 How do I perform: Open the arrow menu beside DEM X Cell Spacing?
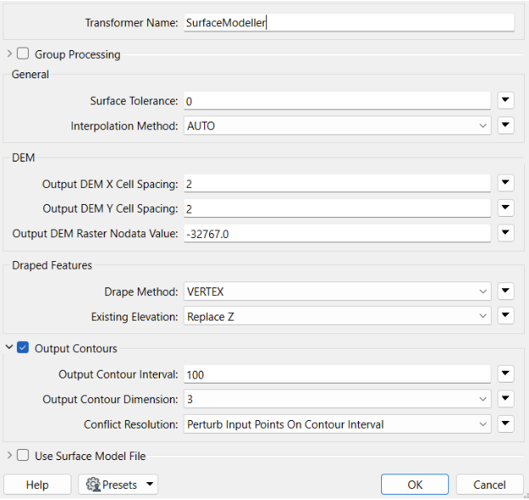505,183
